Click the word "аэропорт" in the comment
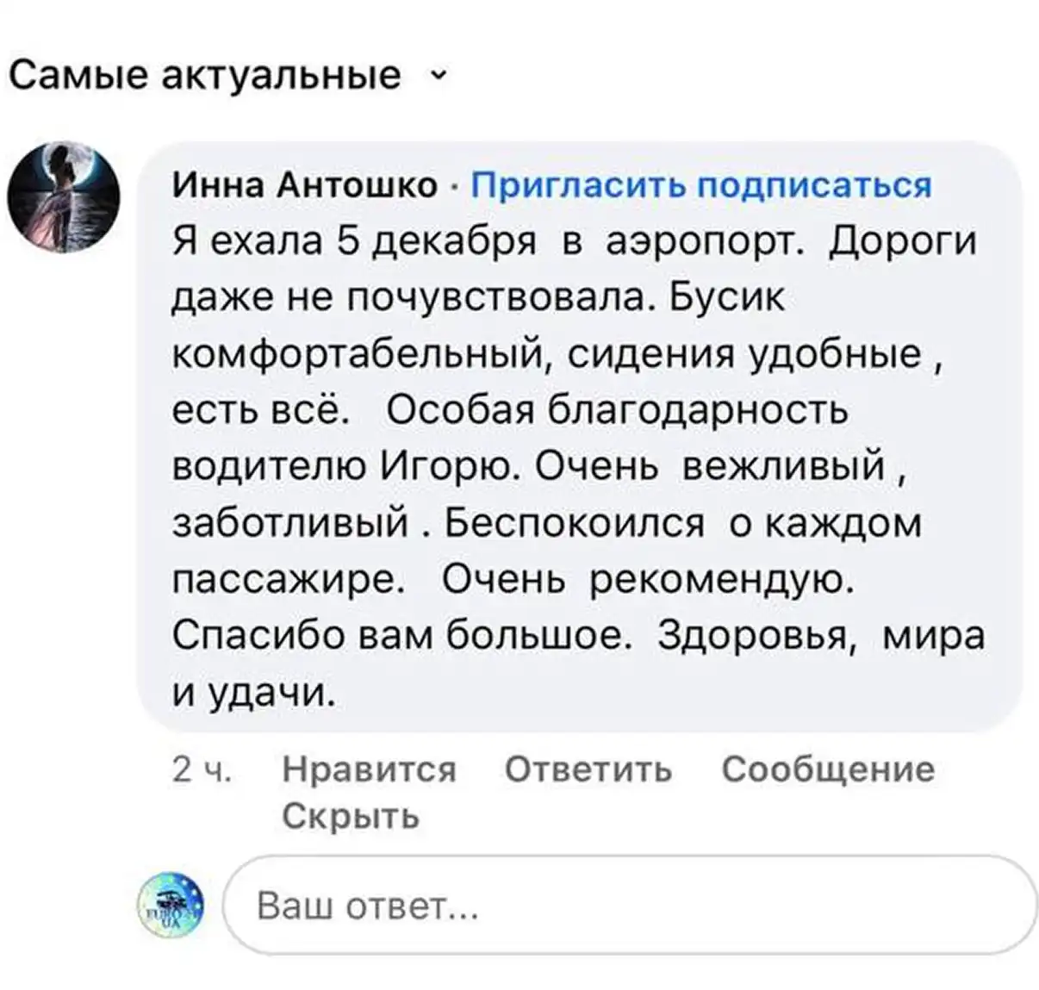The image size is (1039, 990). 705,241
